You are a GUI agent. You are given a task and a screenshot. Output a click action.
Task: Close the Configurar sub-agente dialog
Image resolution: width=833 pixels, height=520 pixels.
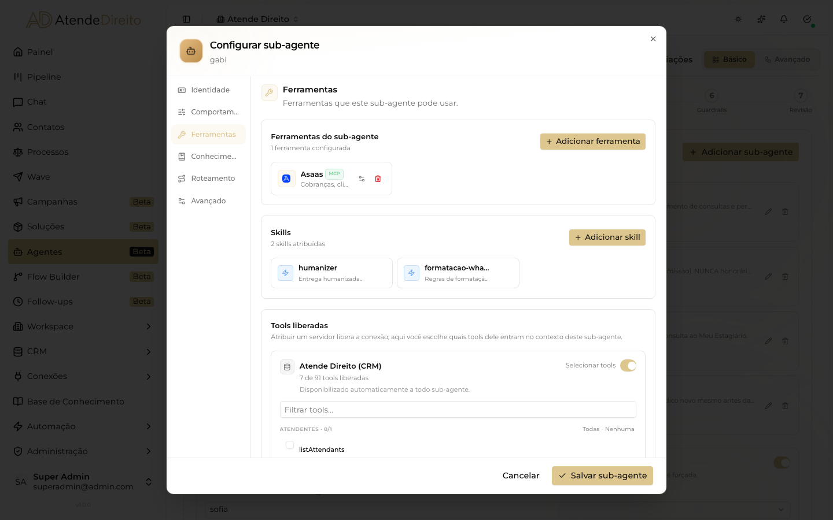tap(653, 39)
